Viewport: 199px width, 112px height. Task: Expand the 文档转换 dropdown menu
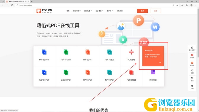[x=77, y=11]
